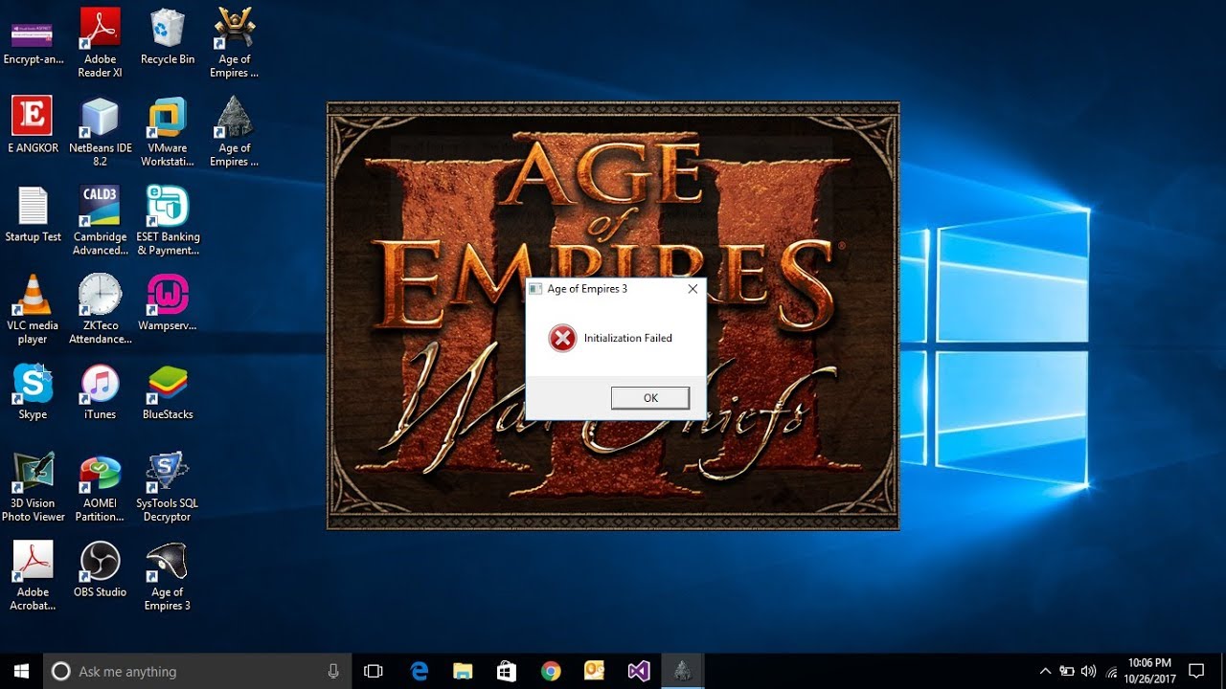Open the Age of Empires 3 desktop shortcut
Screen dimensions: 1226x689
pyautogui.click(x=167, y=559)
